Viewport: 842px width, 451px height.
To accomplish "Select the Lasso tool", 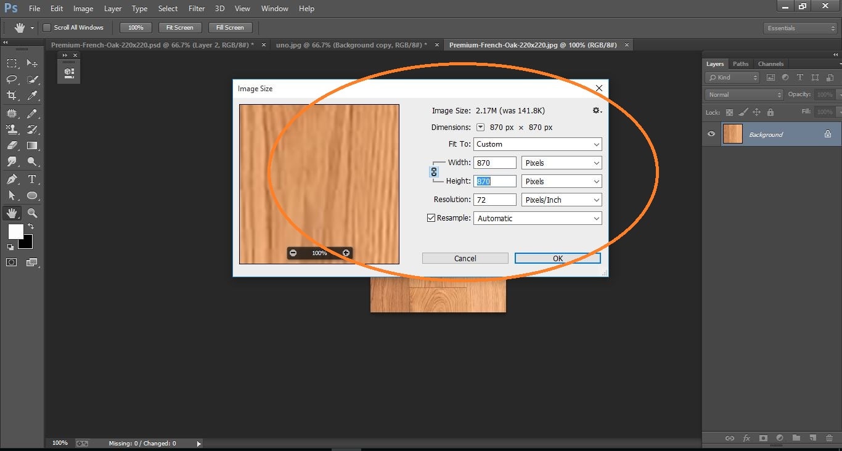I will point(11,79).
